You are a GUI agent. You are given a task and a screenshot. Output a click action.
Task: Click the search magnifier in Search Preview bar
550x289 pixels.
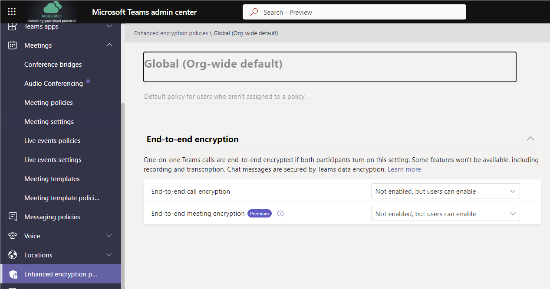tap(253, 12)
